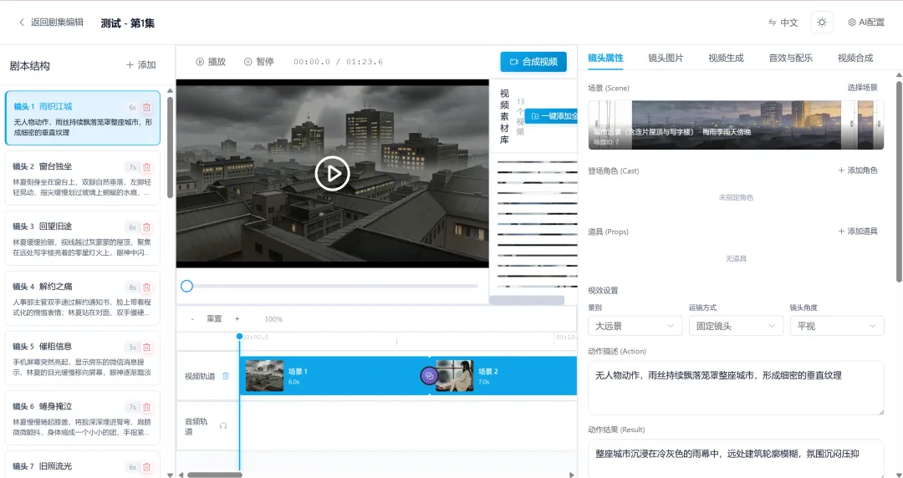Open the 音效与配乐 tab
The image size is (903, 478).
(791, 58)
